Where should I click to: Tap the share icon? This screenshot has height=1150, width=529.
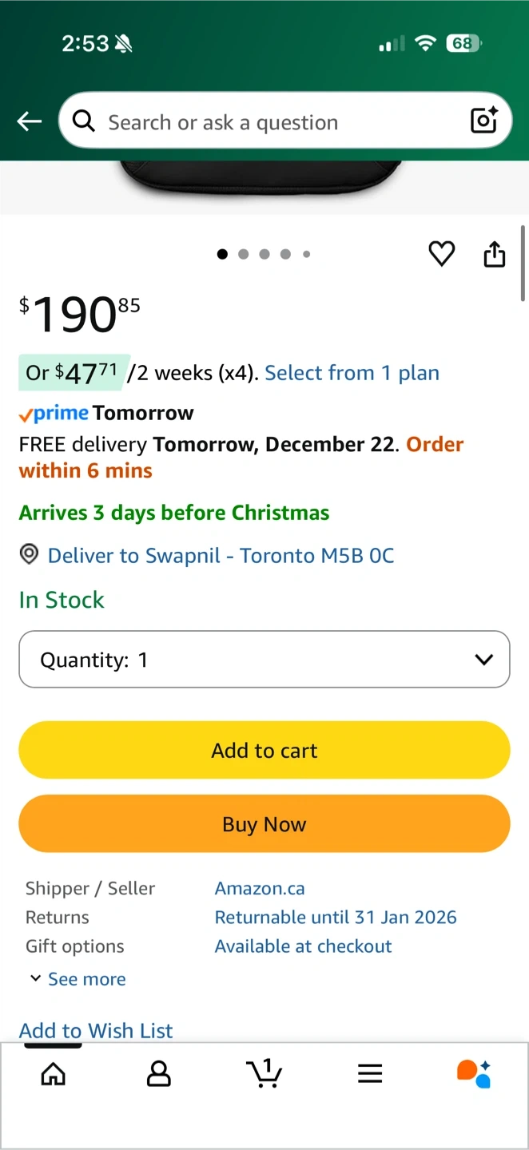(x=495, y=254)
